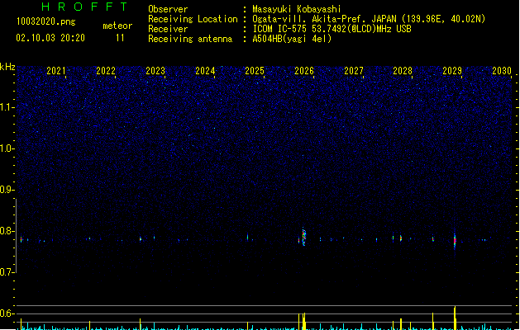The width and height of the screenshot is (520, 330).
Task: Click the 0.7 kHz frequency label
Action: click(7, 272)
